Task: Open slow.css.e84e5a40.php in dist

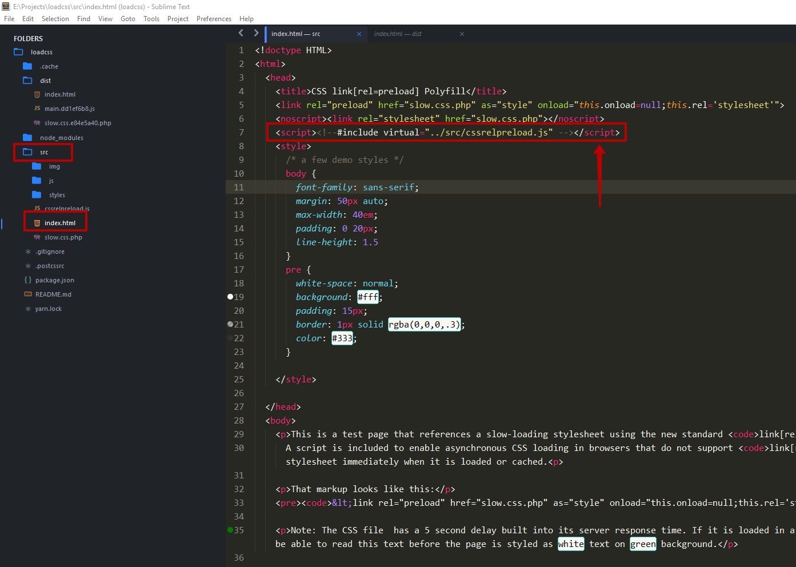Action: pos(78,123)
